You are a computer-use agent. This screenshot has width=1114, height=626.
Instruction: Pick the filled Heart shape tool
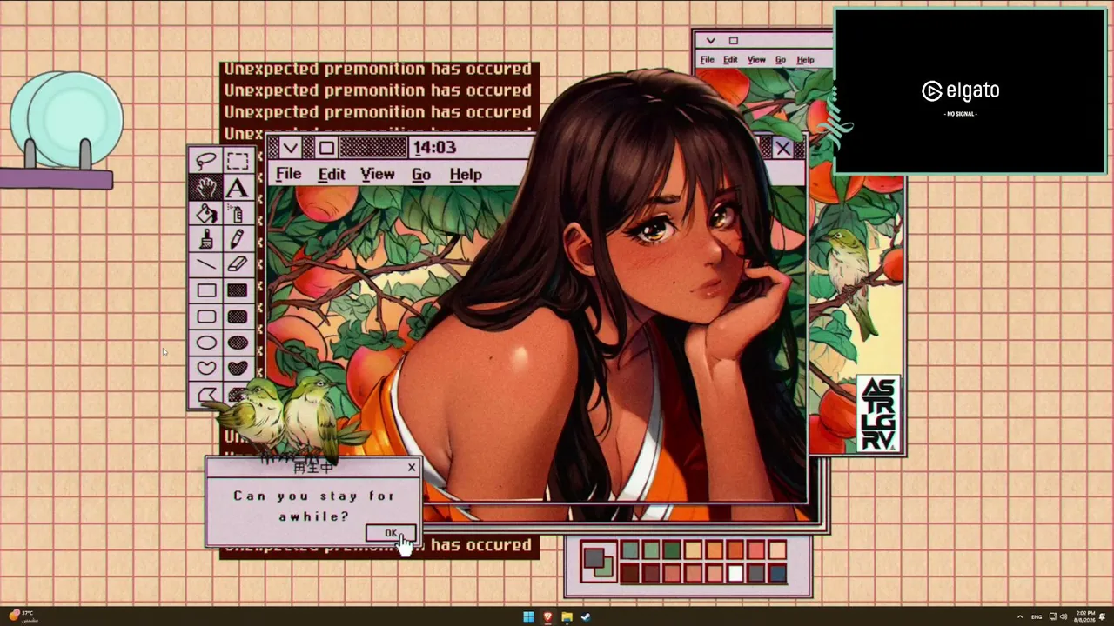(237, 369)
